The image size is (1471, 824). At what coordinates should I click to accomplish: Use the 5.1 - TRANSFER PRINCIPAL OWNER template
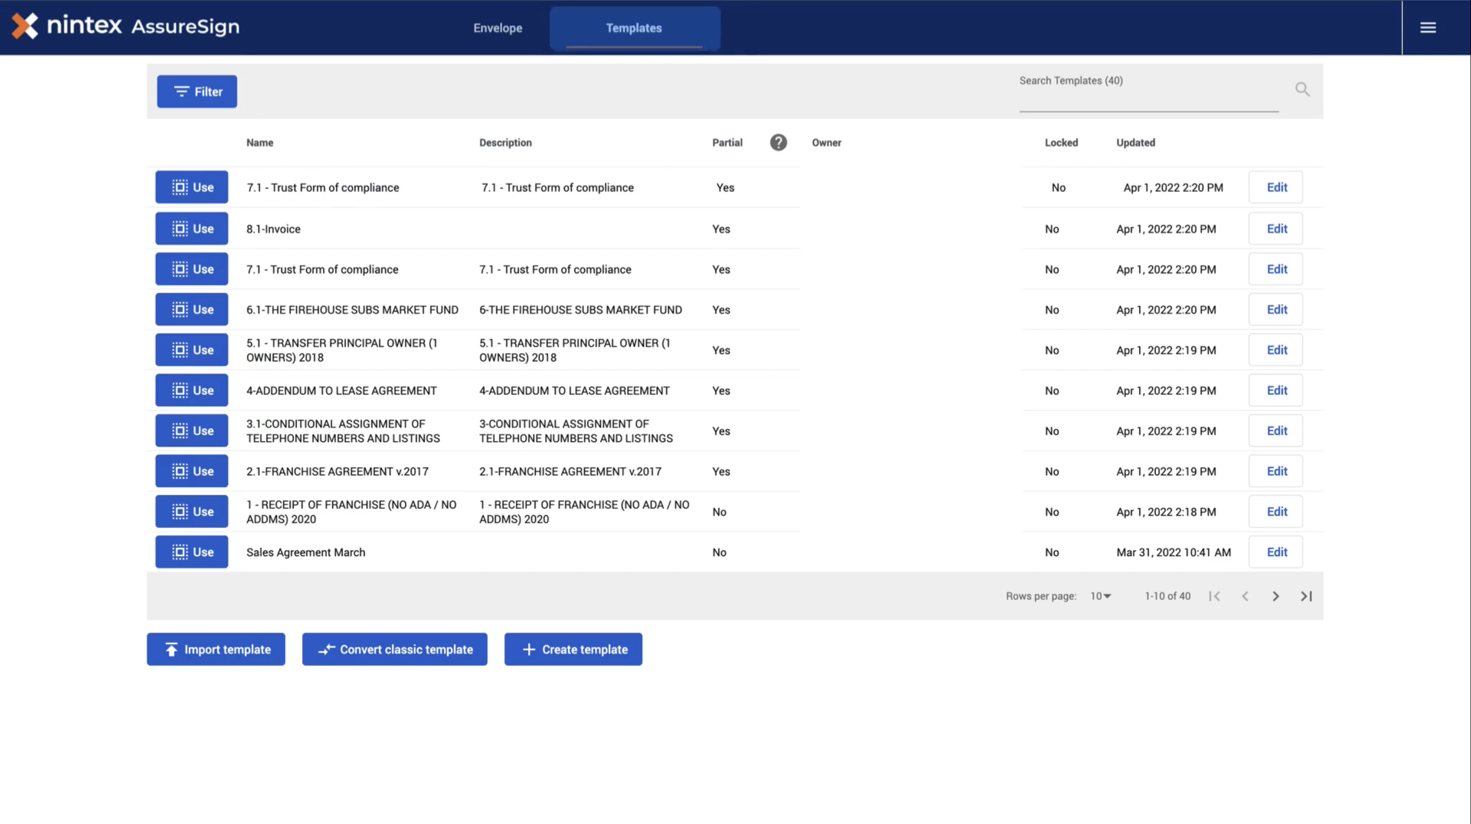click(x=192, y=350)
